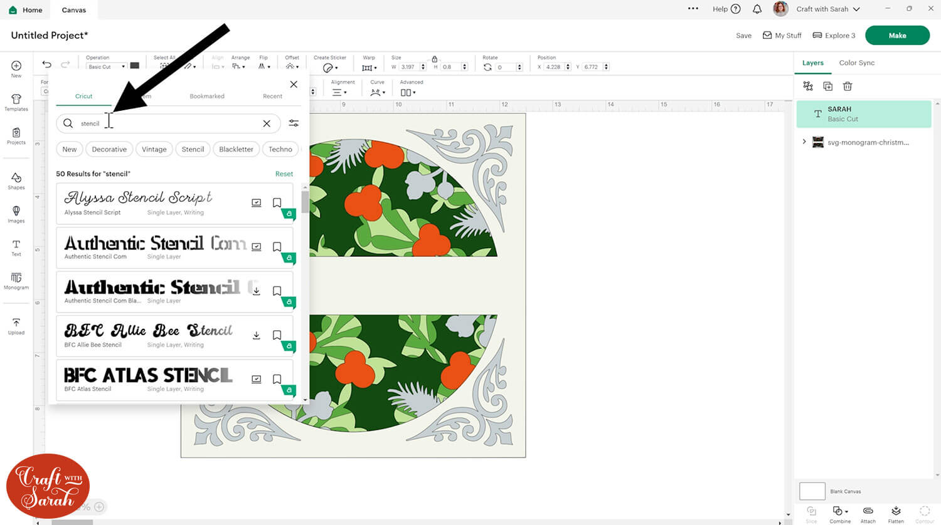Open the Bookmarked fonts tab

(207, 96)
